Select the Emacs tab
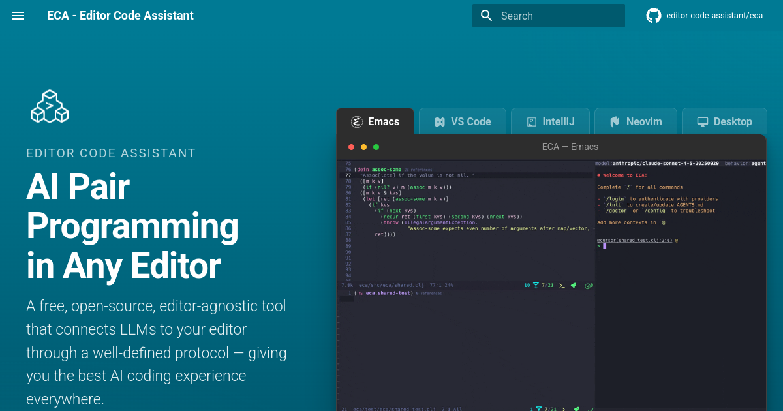The height and width of the screenshot is (411, 783). [375, 121]
